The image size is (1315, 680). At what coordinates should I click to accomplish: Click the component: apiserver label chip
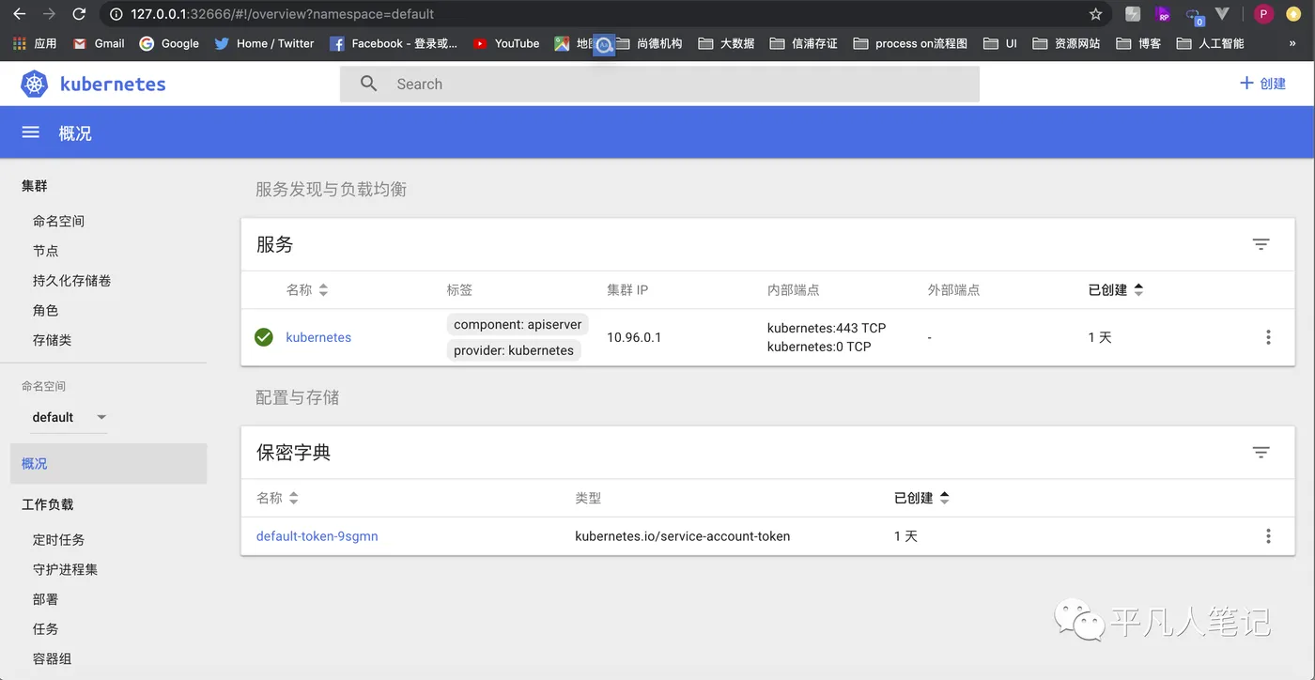tap(518, 324)
